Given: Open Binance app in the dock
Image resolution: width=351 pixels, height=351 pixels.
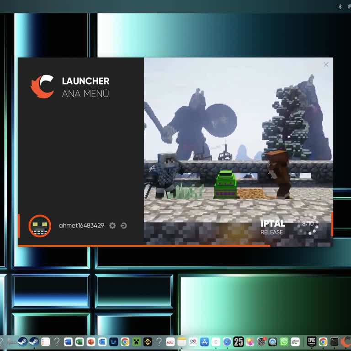Looking at the screenshot, I should 148,342.
